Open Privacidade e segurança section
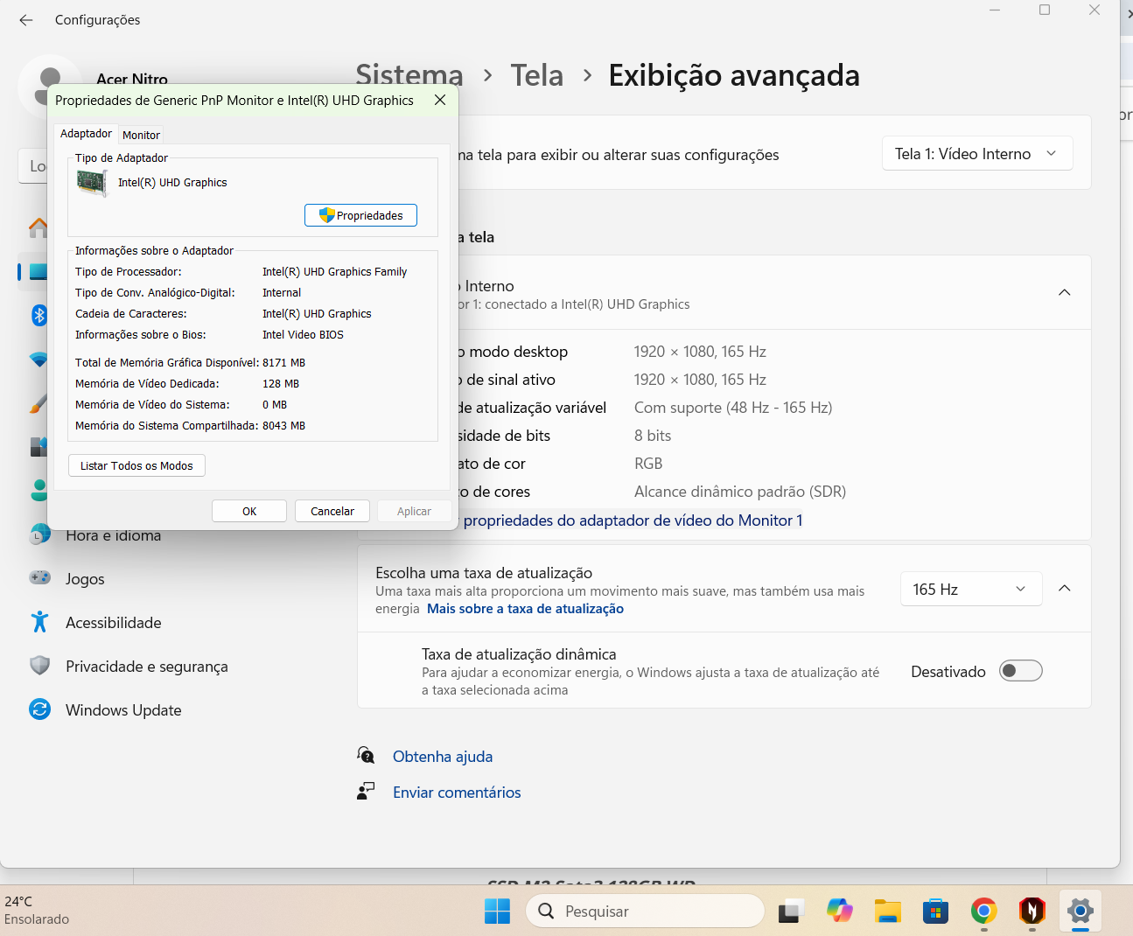The image size is (1133, 936). [147, 666]
